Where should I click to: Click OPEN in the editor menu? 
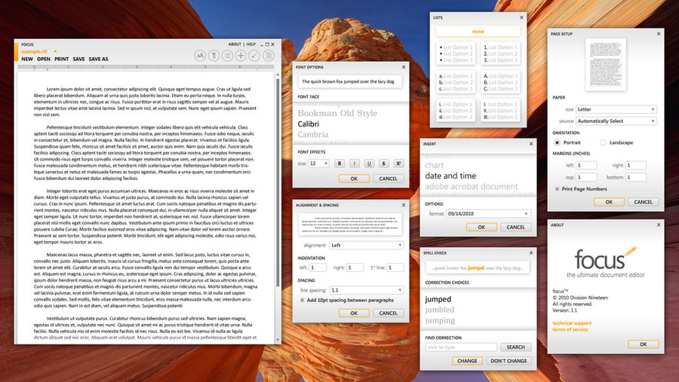pos(43,59)
